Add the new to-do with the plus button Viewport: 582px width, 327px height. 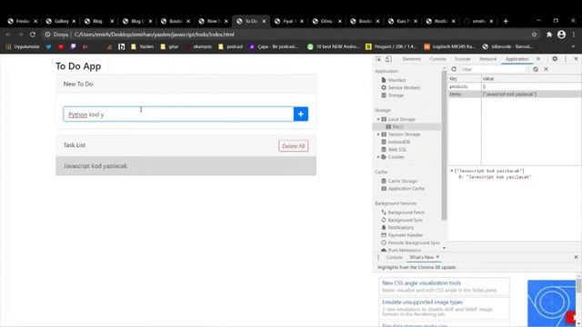coord(301,114)
